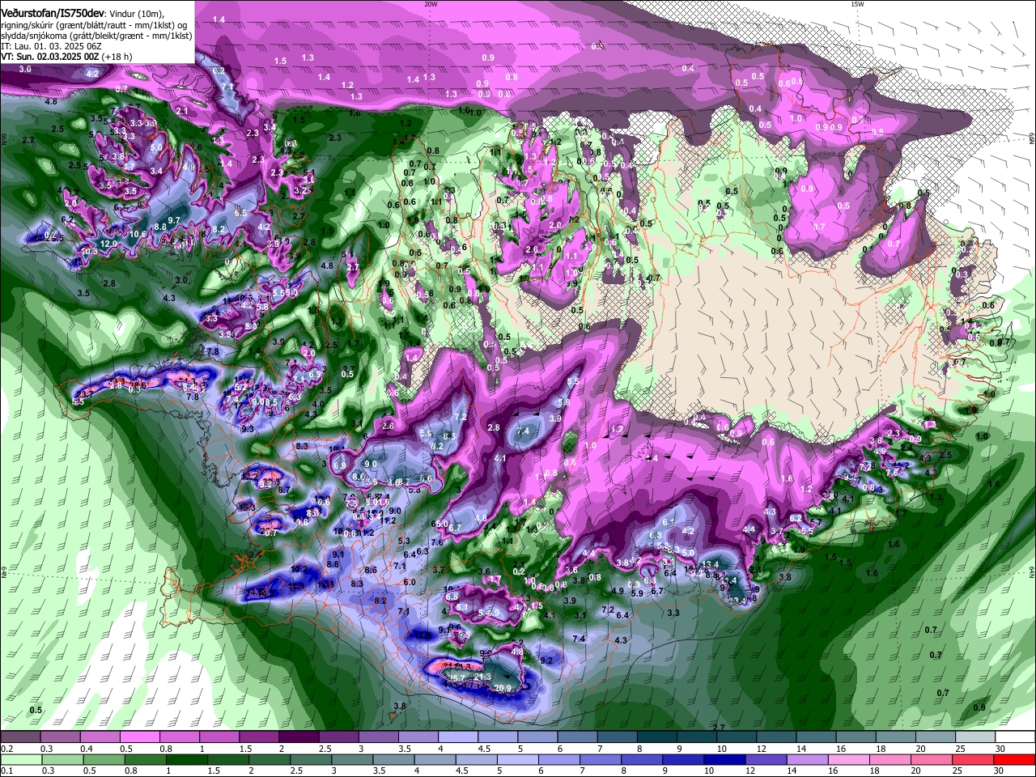The image size is (1036, 777).
Task: Click the 15W longitude label
Action: (x=857, y=4)
